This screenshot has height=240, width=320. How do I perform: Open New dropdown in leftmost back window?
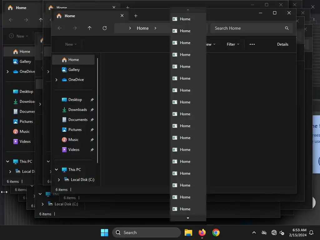click(x=18, y=36)
